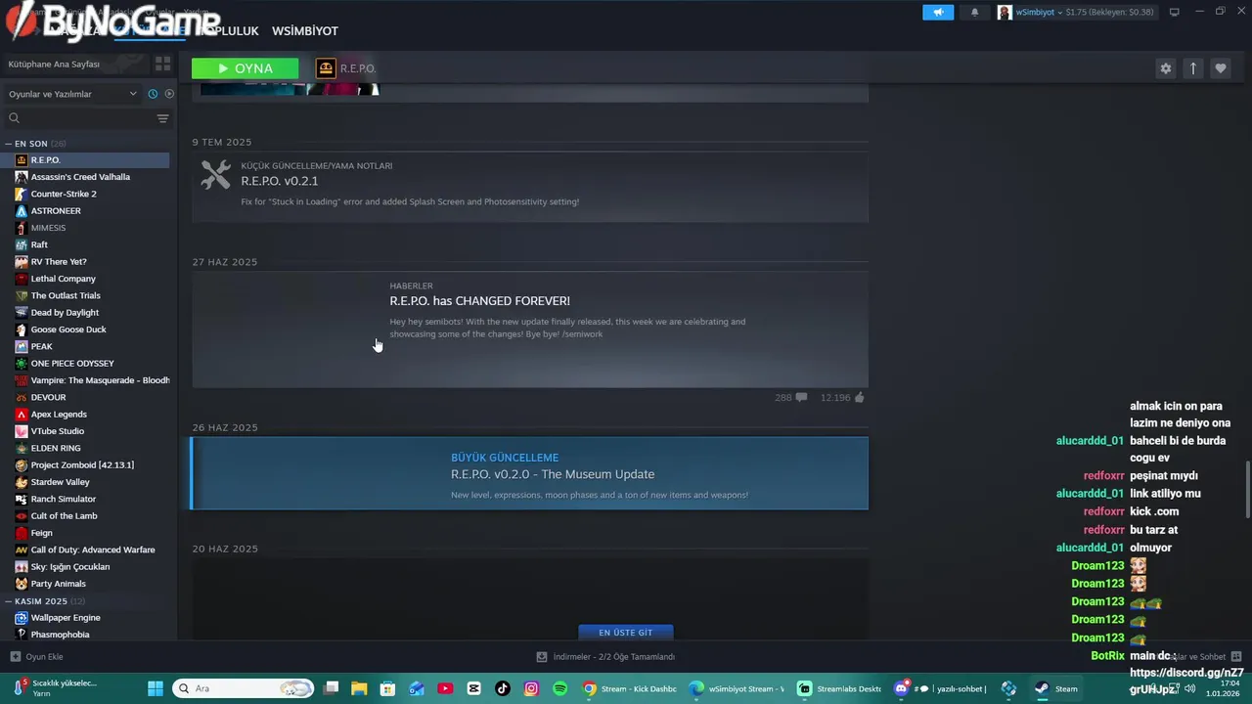Open Streamlabs Desktop from taskbar
Image resolution: width=1252 pixels, height=704 pixels.
[x=839, y=688]
